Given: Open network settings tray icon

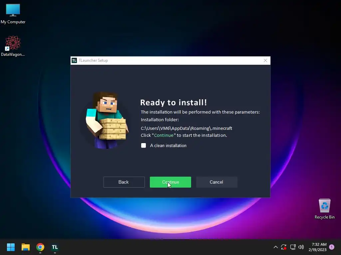Looking at the screenshot, I should pyautogui.click(x=293, y=247).
